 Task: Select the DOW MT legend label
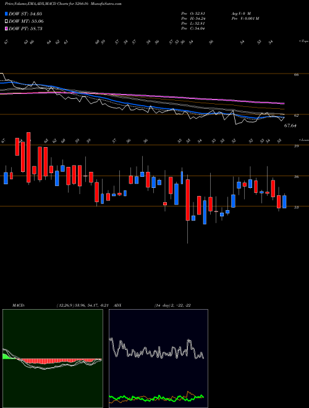tap(26, 22)
